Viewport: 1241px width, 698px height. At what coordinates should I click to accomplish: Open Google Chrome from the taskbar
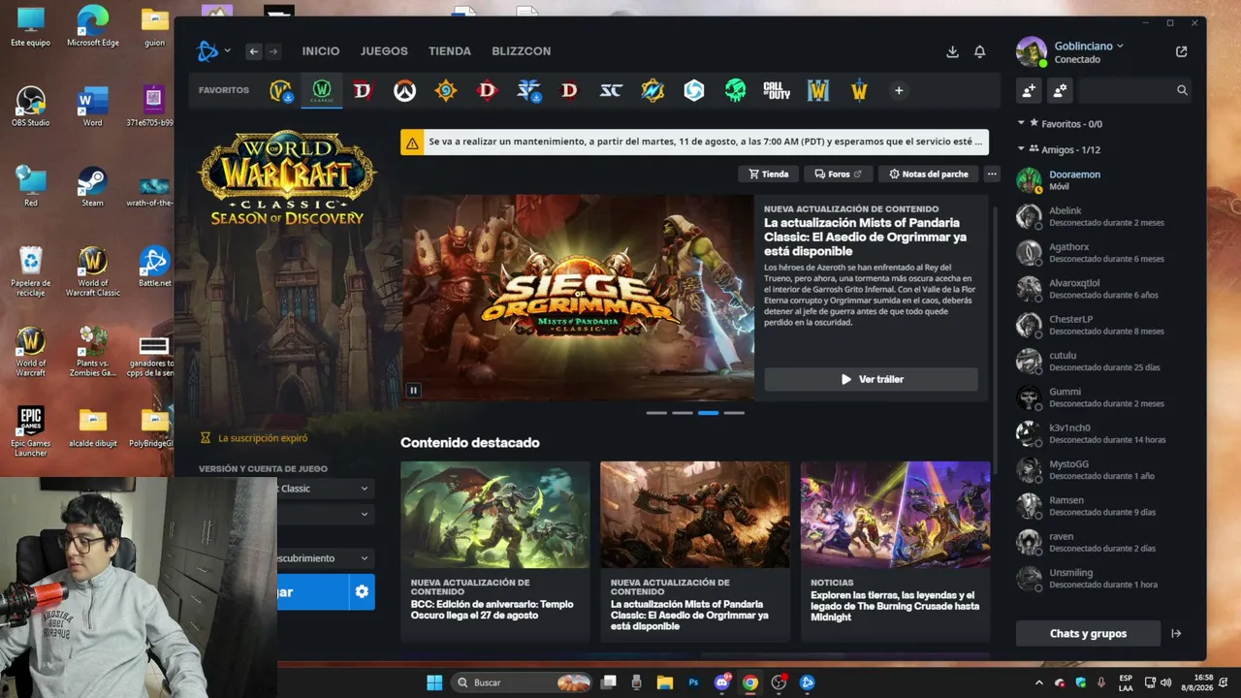point(749,682)
